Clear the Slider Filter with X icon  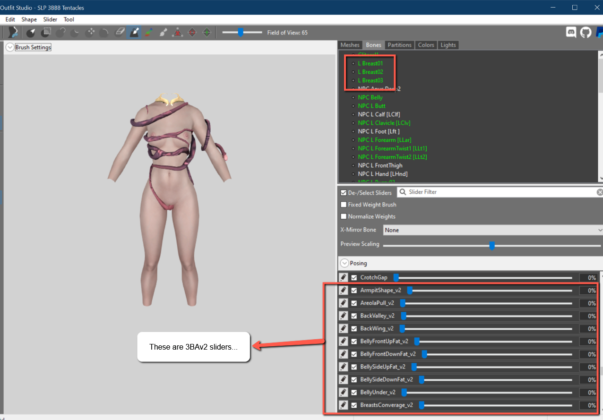point(600,192)
